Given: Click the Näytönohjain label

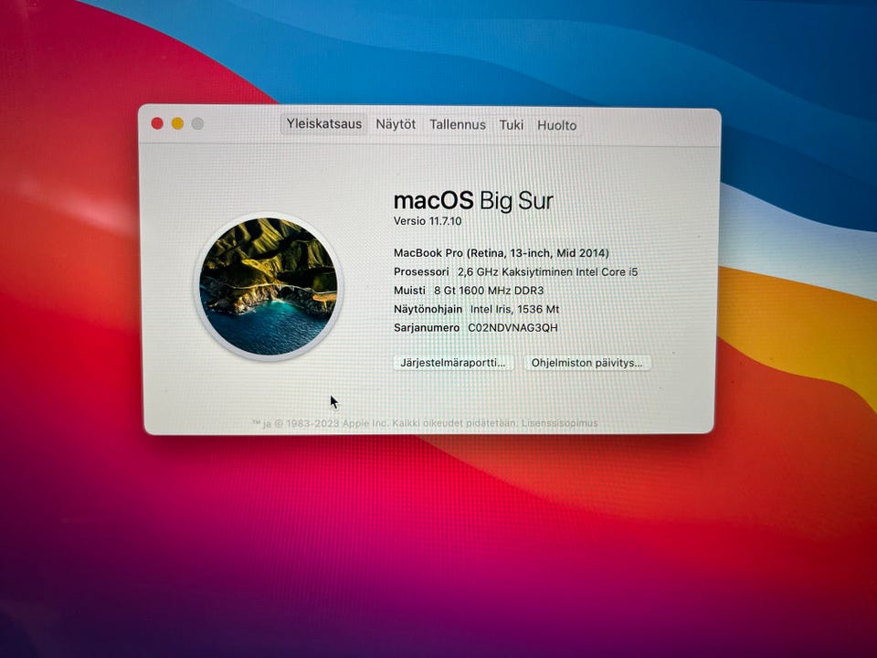Looking at the screenshot, I should [428, 310].
